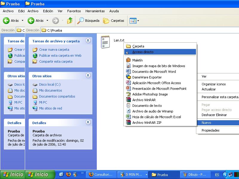Select Propiedades in the context menu
The height and width of the screenshot is (179, 239).
click(210, 130)
